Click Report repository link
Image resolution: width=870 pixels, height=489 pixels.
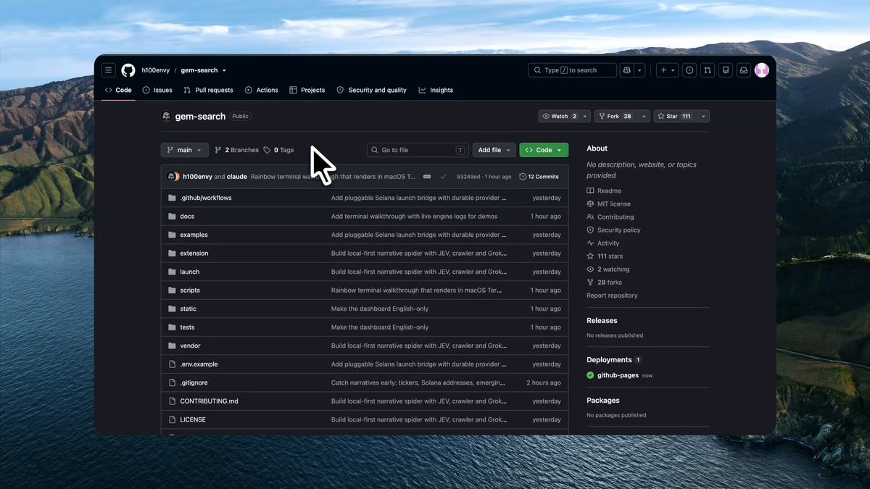pos(612,296)
